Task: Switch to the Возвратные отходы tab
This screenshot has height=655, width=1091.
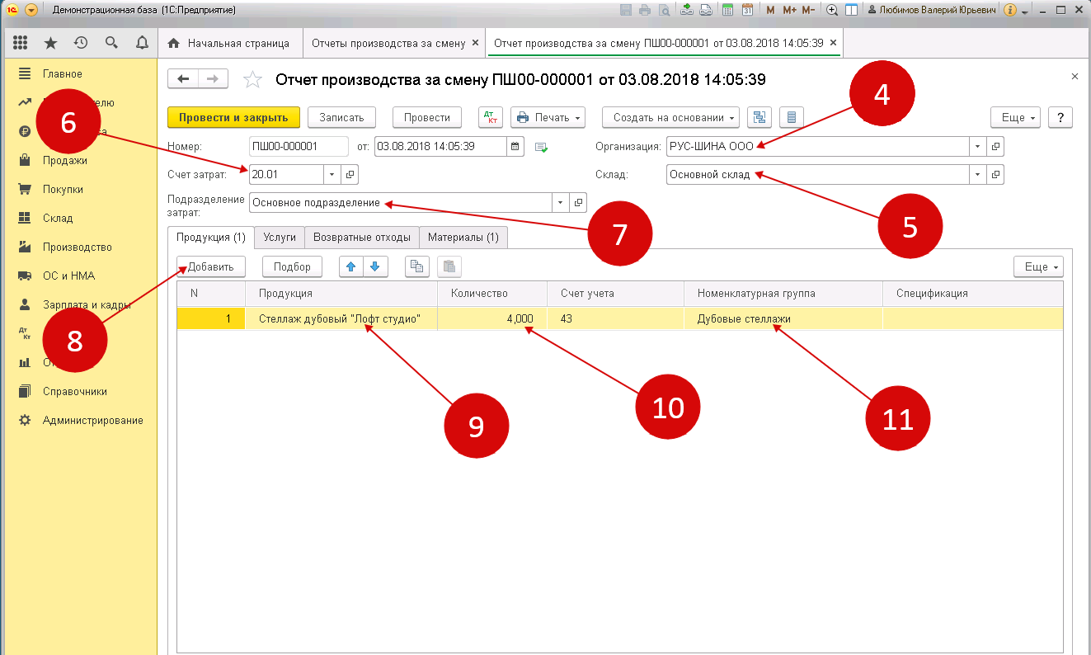Action: pos(362,237)
